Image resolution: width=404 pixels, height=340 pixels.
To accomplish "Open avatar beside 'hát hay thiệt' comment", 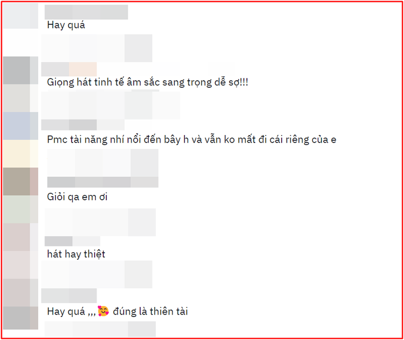I will [21, 237].
